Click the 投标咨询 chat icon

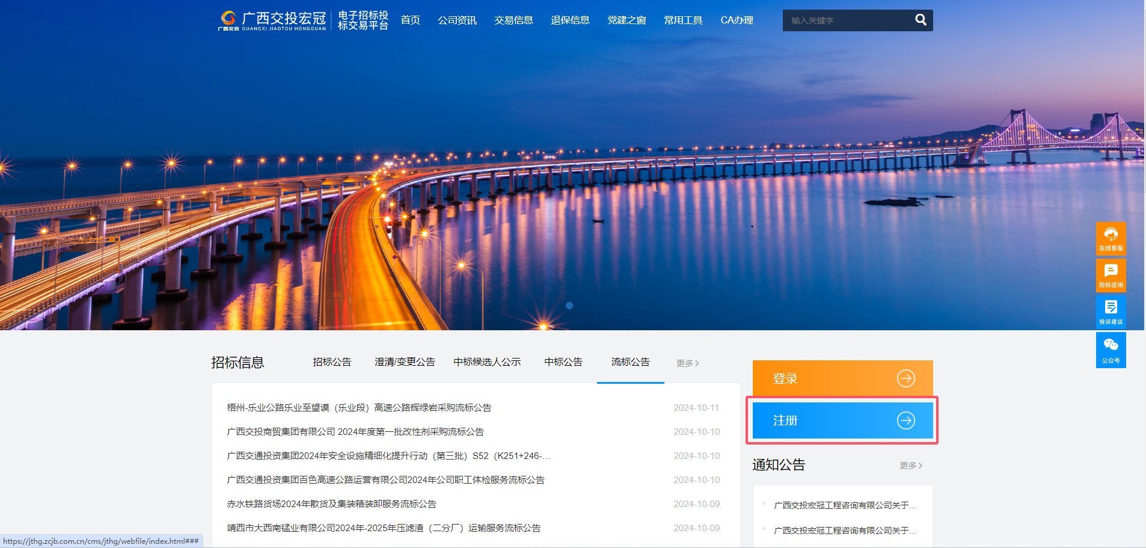point(1112,275)
